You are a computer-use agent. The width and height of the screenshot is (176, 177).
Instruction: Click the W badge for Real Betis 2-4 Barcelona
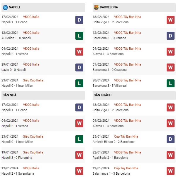[170, 155]
